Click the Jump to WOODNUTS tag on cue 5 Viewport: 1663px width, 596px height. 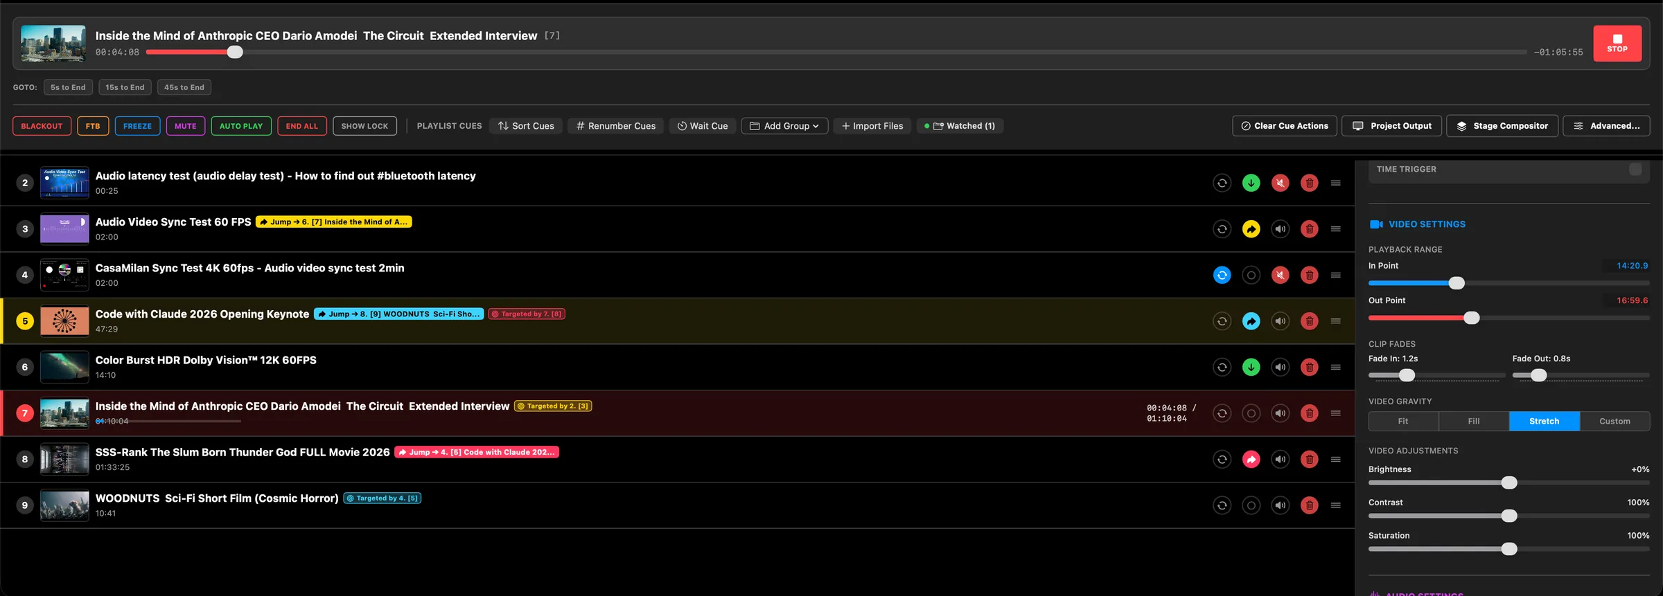coord(399,314)
